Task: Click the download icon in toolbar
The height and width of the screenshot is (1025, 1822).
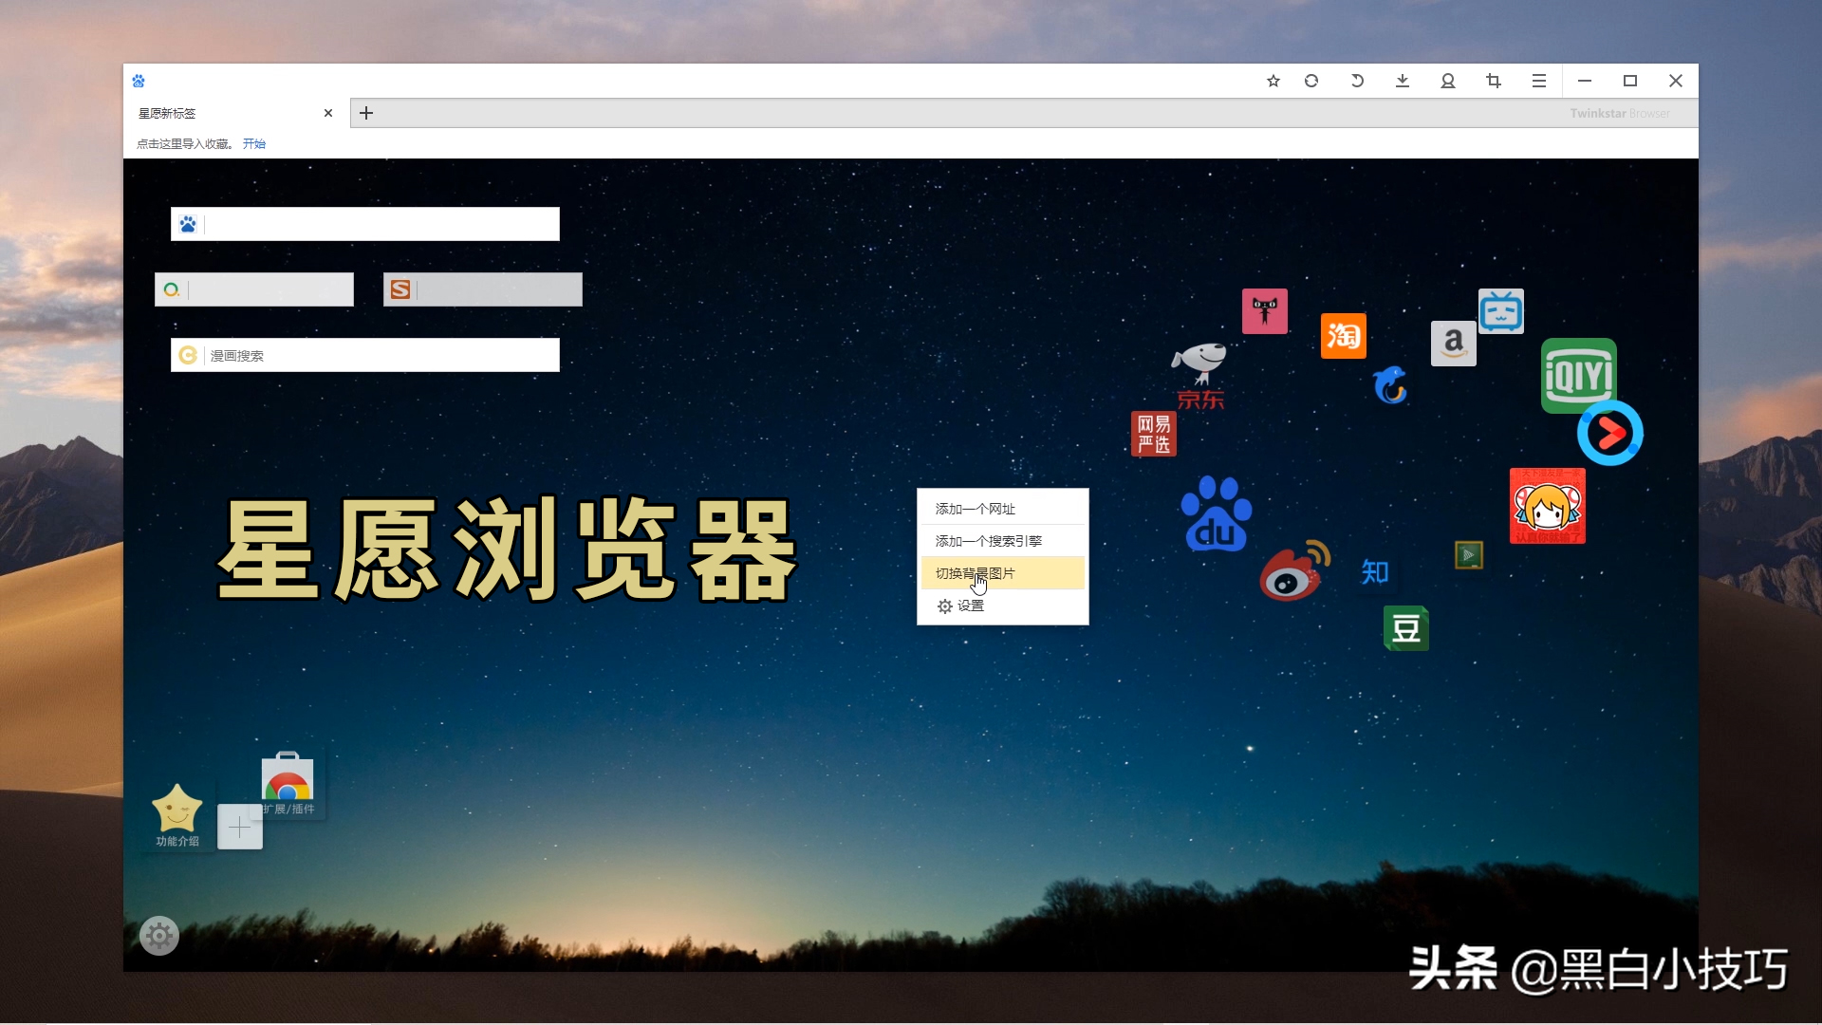Action: 1403,82
